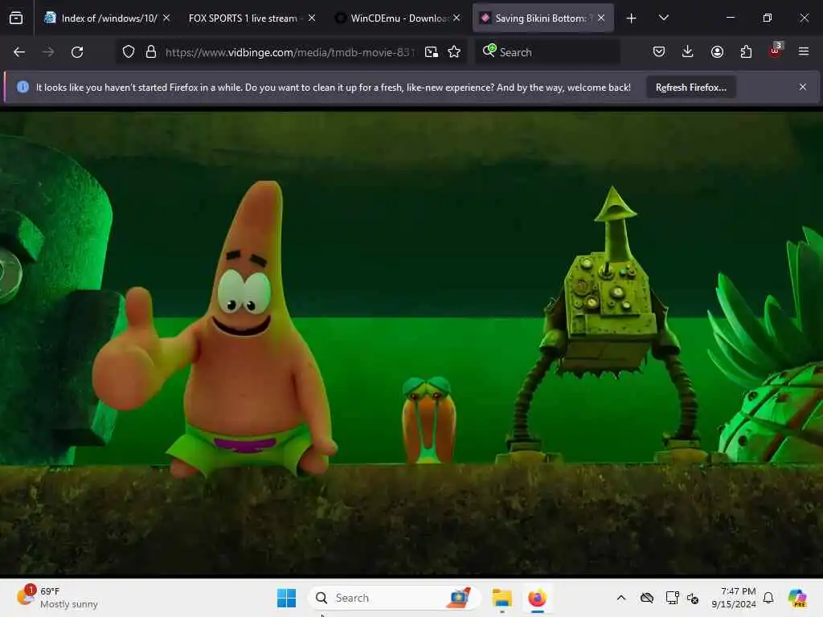Click the Refresh Firefox... button
Viewport: 823px width, 617px height.
point(690,88)
